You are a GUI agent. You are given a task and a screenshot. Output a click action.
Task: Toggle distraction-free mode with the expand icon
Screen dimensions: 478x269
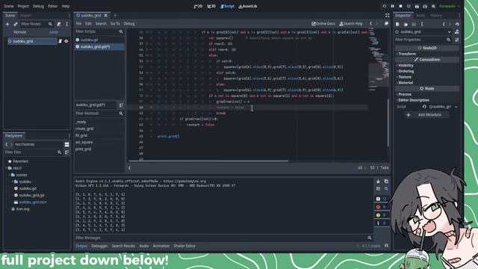(x=387, y=15)
